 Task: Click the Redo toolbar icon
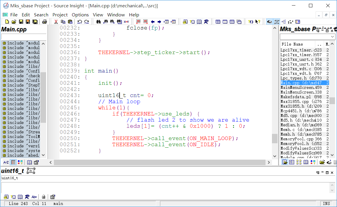(x=87, y=22)
